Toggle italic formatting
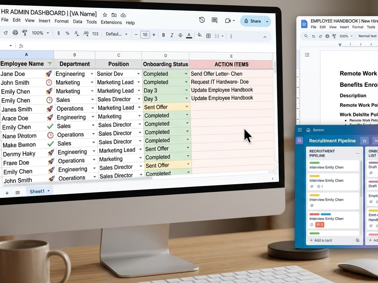Viewport: 378px width, 283px height. click(172, 35)
